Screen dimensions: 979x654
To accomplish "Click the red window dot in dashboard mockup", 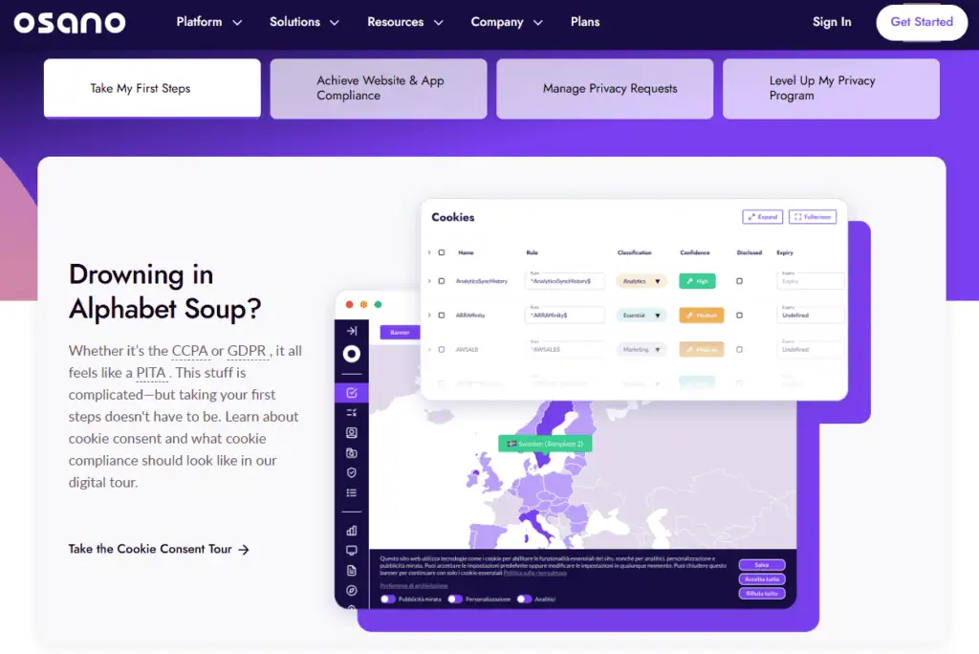I will point(350,304).
